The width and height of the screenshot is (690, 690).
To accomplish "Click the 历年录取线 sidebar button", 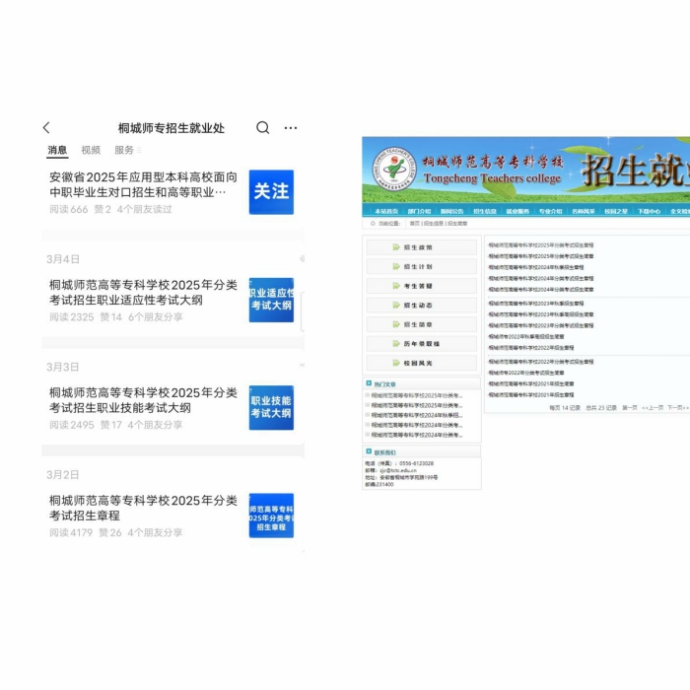I will coord(421,343).
